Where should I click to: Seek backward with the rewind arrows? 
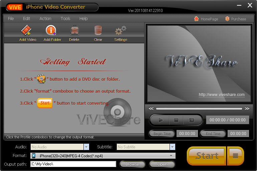click(151, 109)
